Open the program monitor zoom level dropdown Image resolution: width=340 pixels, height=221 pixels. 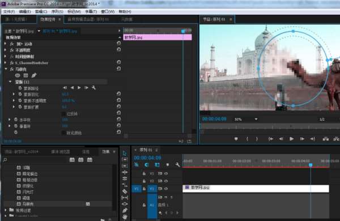(256, 120)
